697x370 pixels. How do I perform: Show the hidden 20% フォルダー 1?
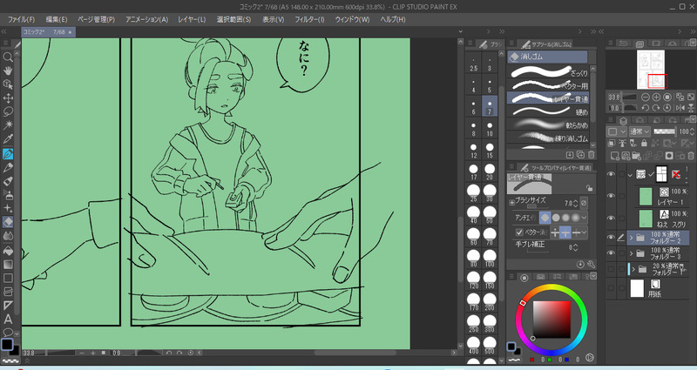[611, 269]
